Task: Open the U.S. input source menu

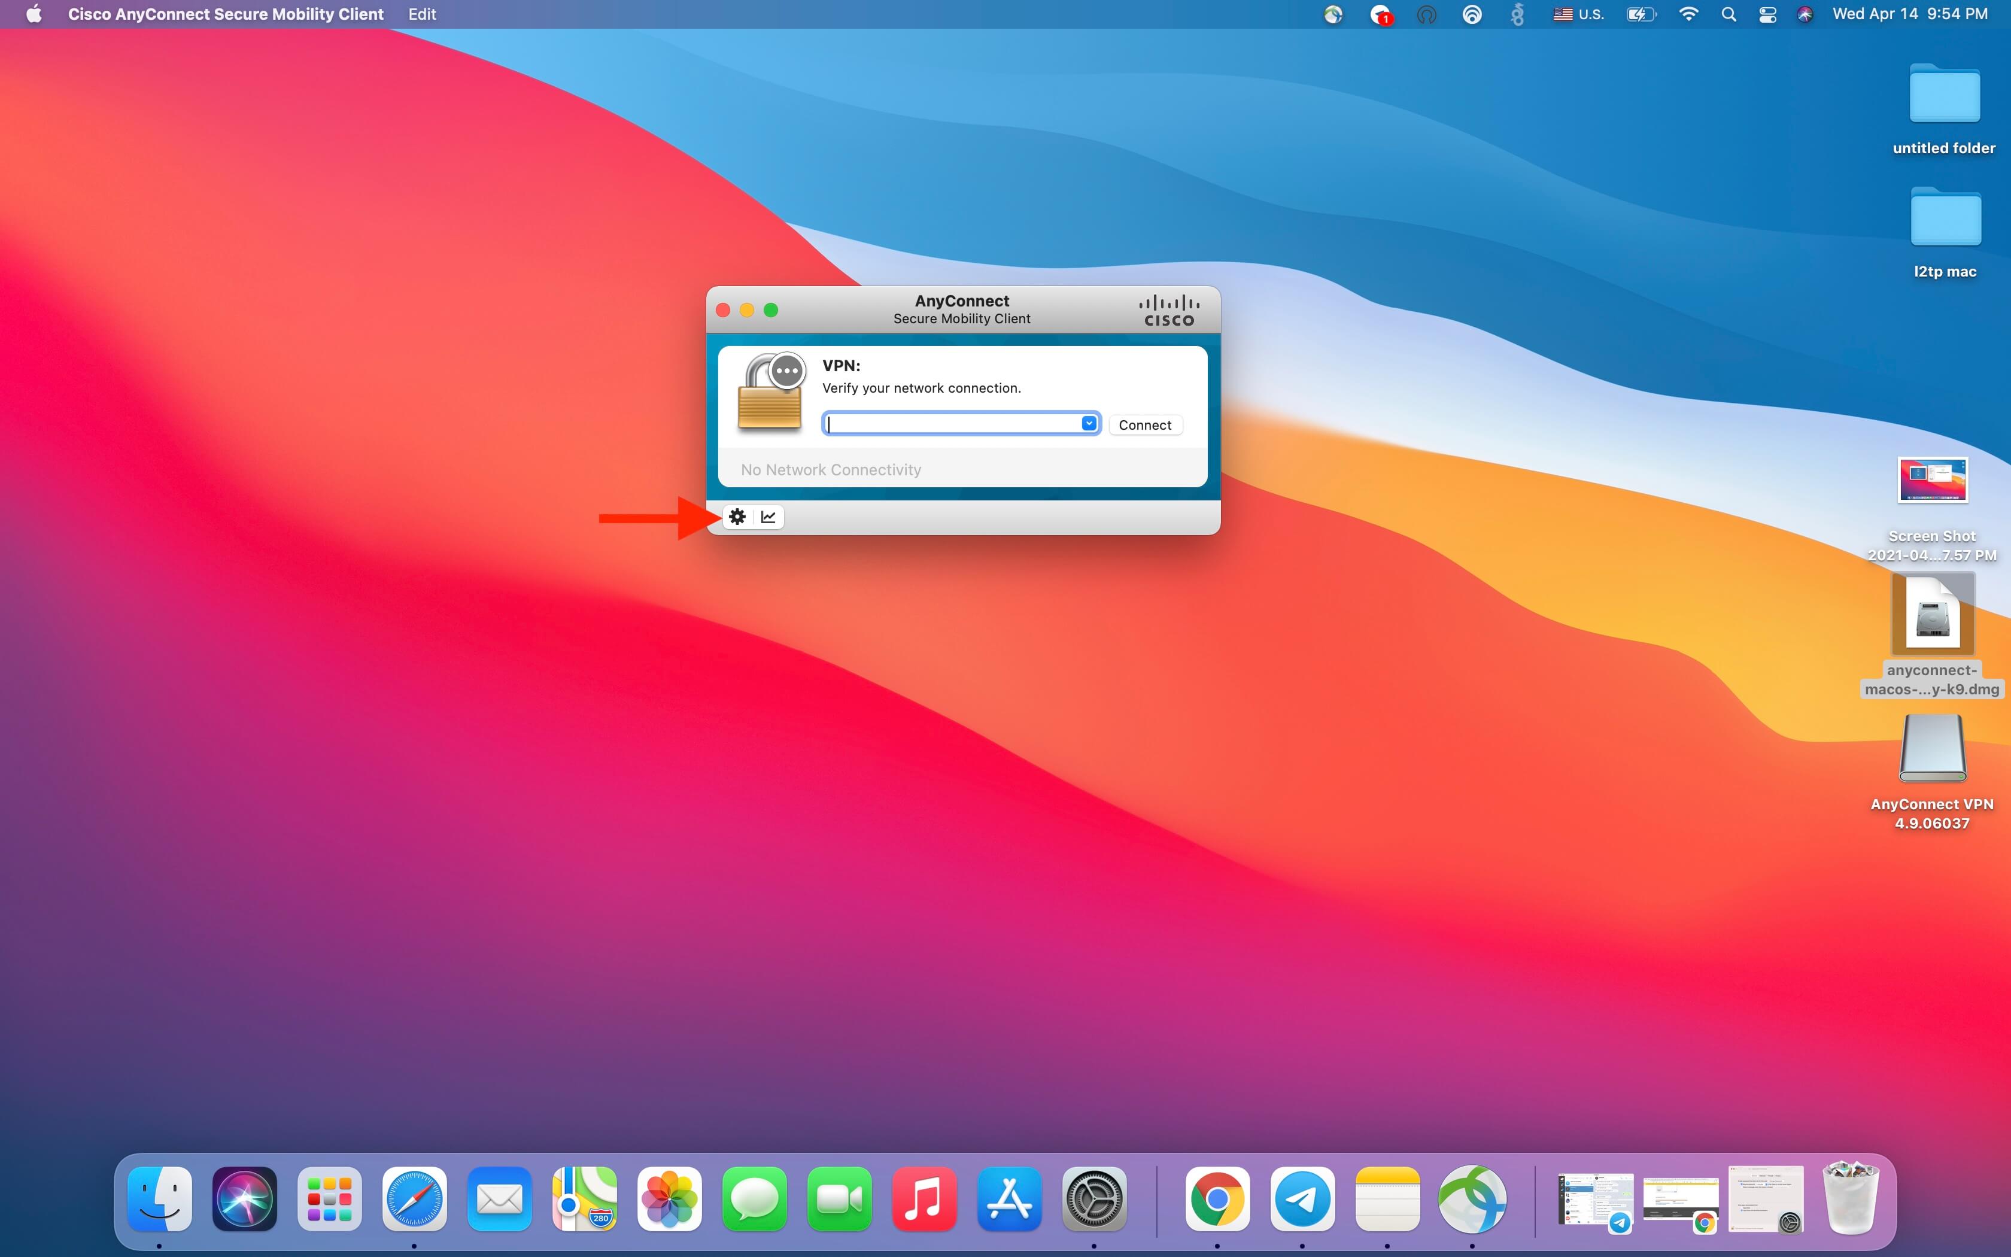Action: click(x=1579, y=14)
